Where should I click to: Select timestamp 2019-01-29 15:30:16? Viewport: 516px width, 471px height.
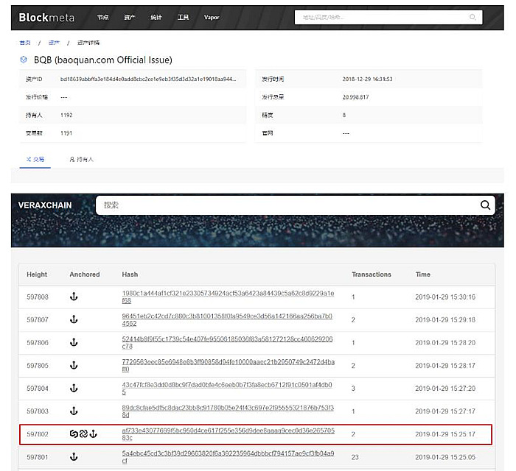click(x=445, y=297)
